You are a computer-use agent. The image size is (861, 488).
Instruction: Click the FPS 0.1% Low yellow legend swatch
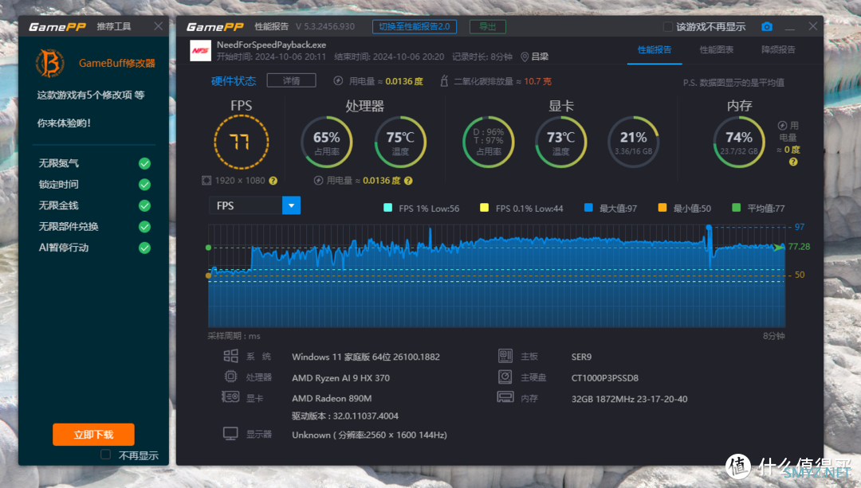pos(485,207)
